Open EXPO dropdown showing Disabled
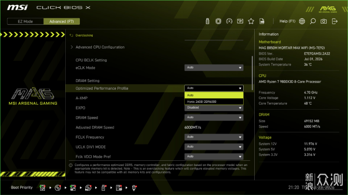Screen dimensions: 348x195 pos(214,108)
